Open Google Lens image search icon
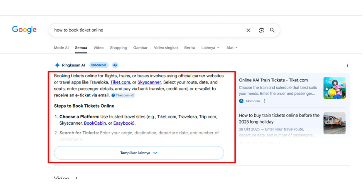Viewport: 364px width, 195px height. pyautogui.click(x=261, y=30)
